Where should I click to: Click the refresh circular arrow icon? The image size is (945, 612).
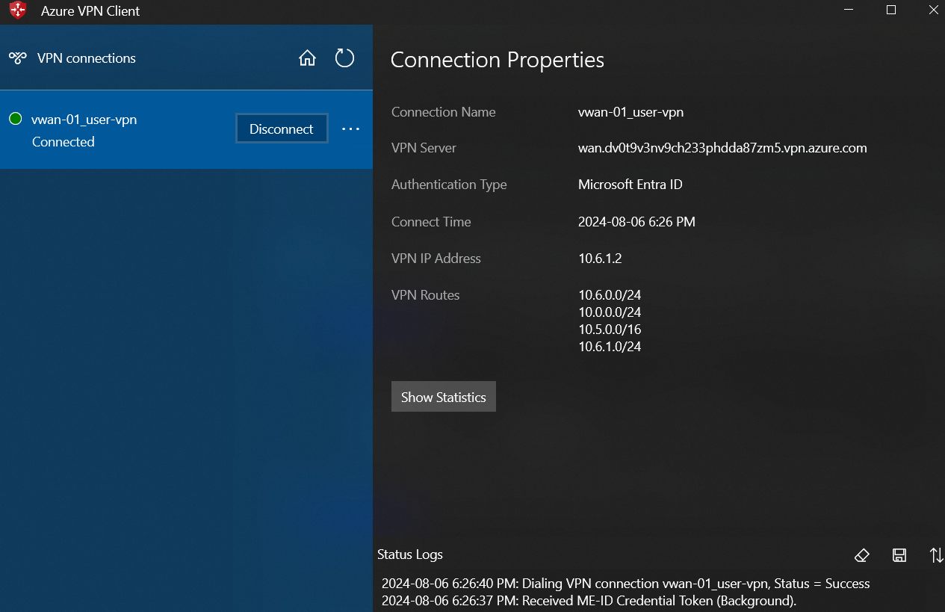coord(344,58)
